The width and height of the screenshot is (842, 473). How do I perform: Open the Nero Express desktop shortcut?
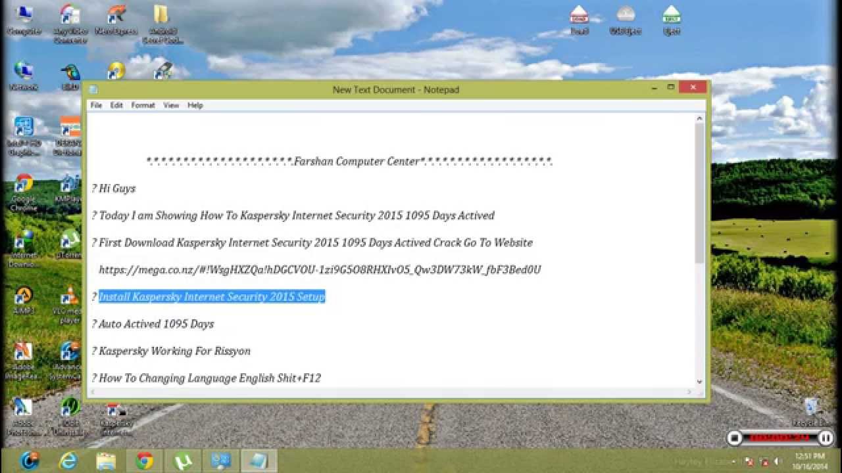click(x=116, y=19)
